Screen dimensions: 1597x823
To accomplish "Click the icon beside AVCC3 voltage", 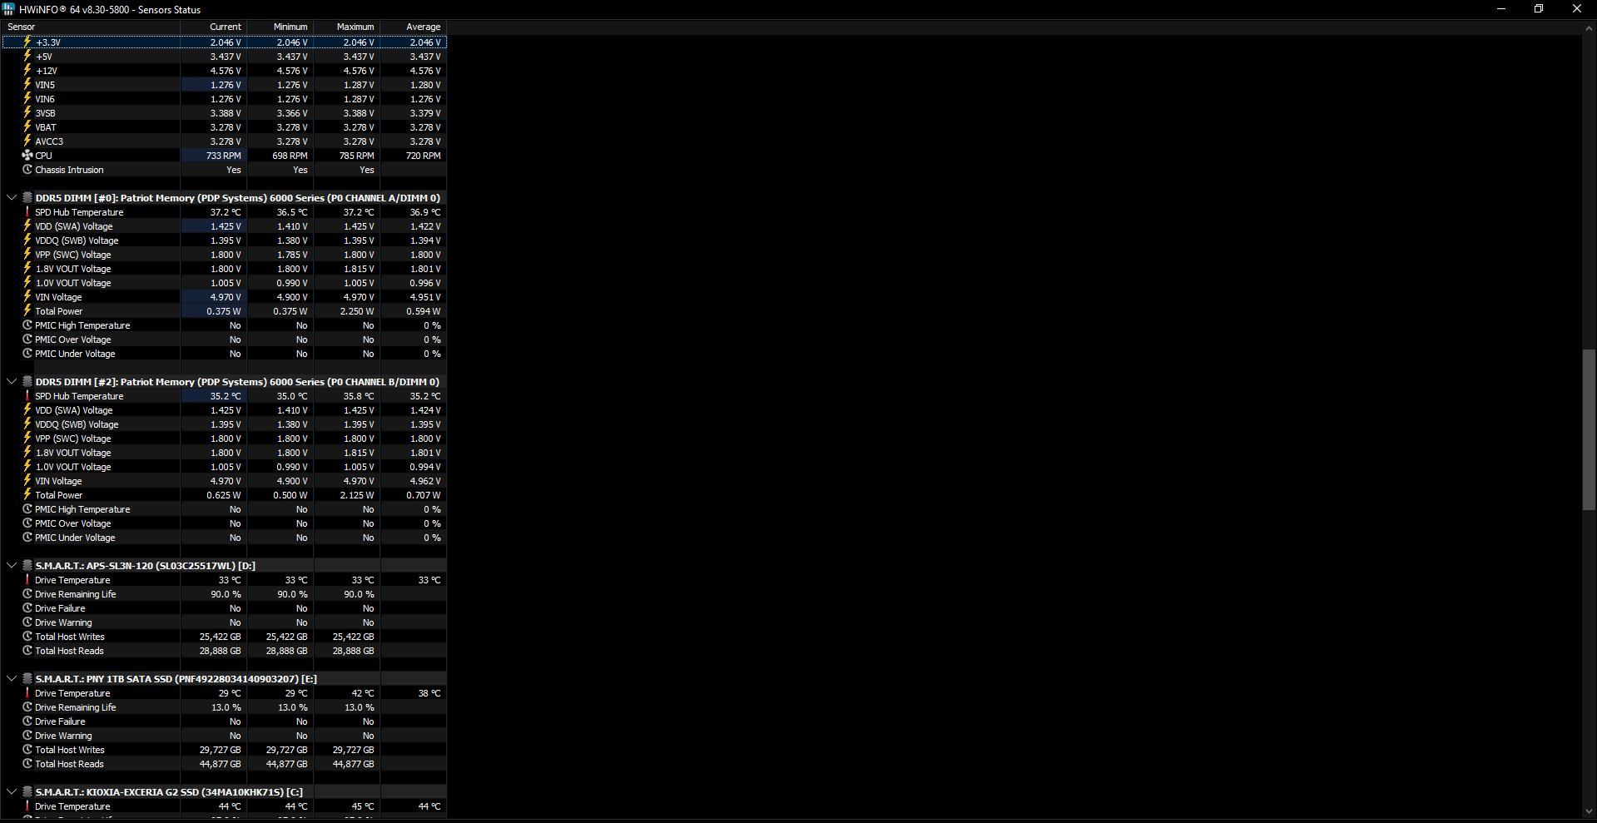I will (x=27, y=141).
